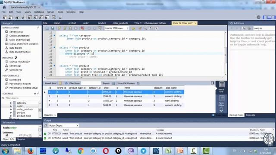Expand the order table in Schemas
Screen dimensions: 276x155
(11, 106)
